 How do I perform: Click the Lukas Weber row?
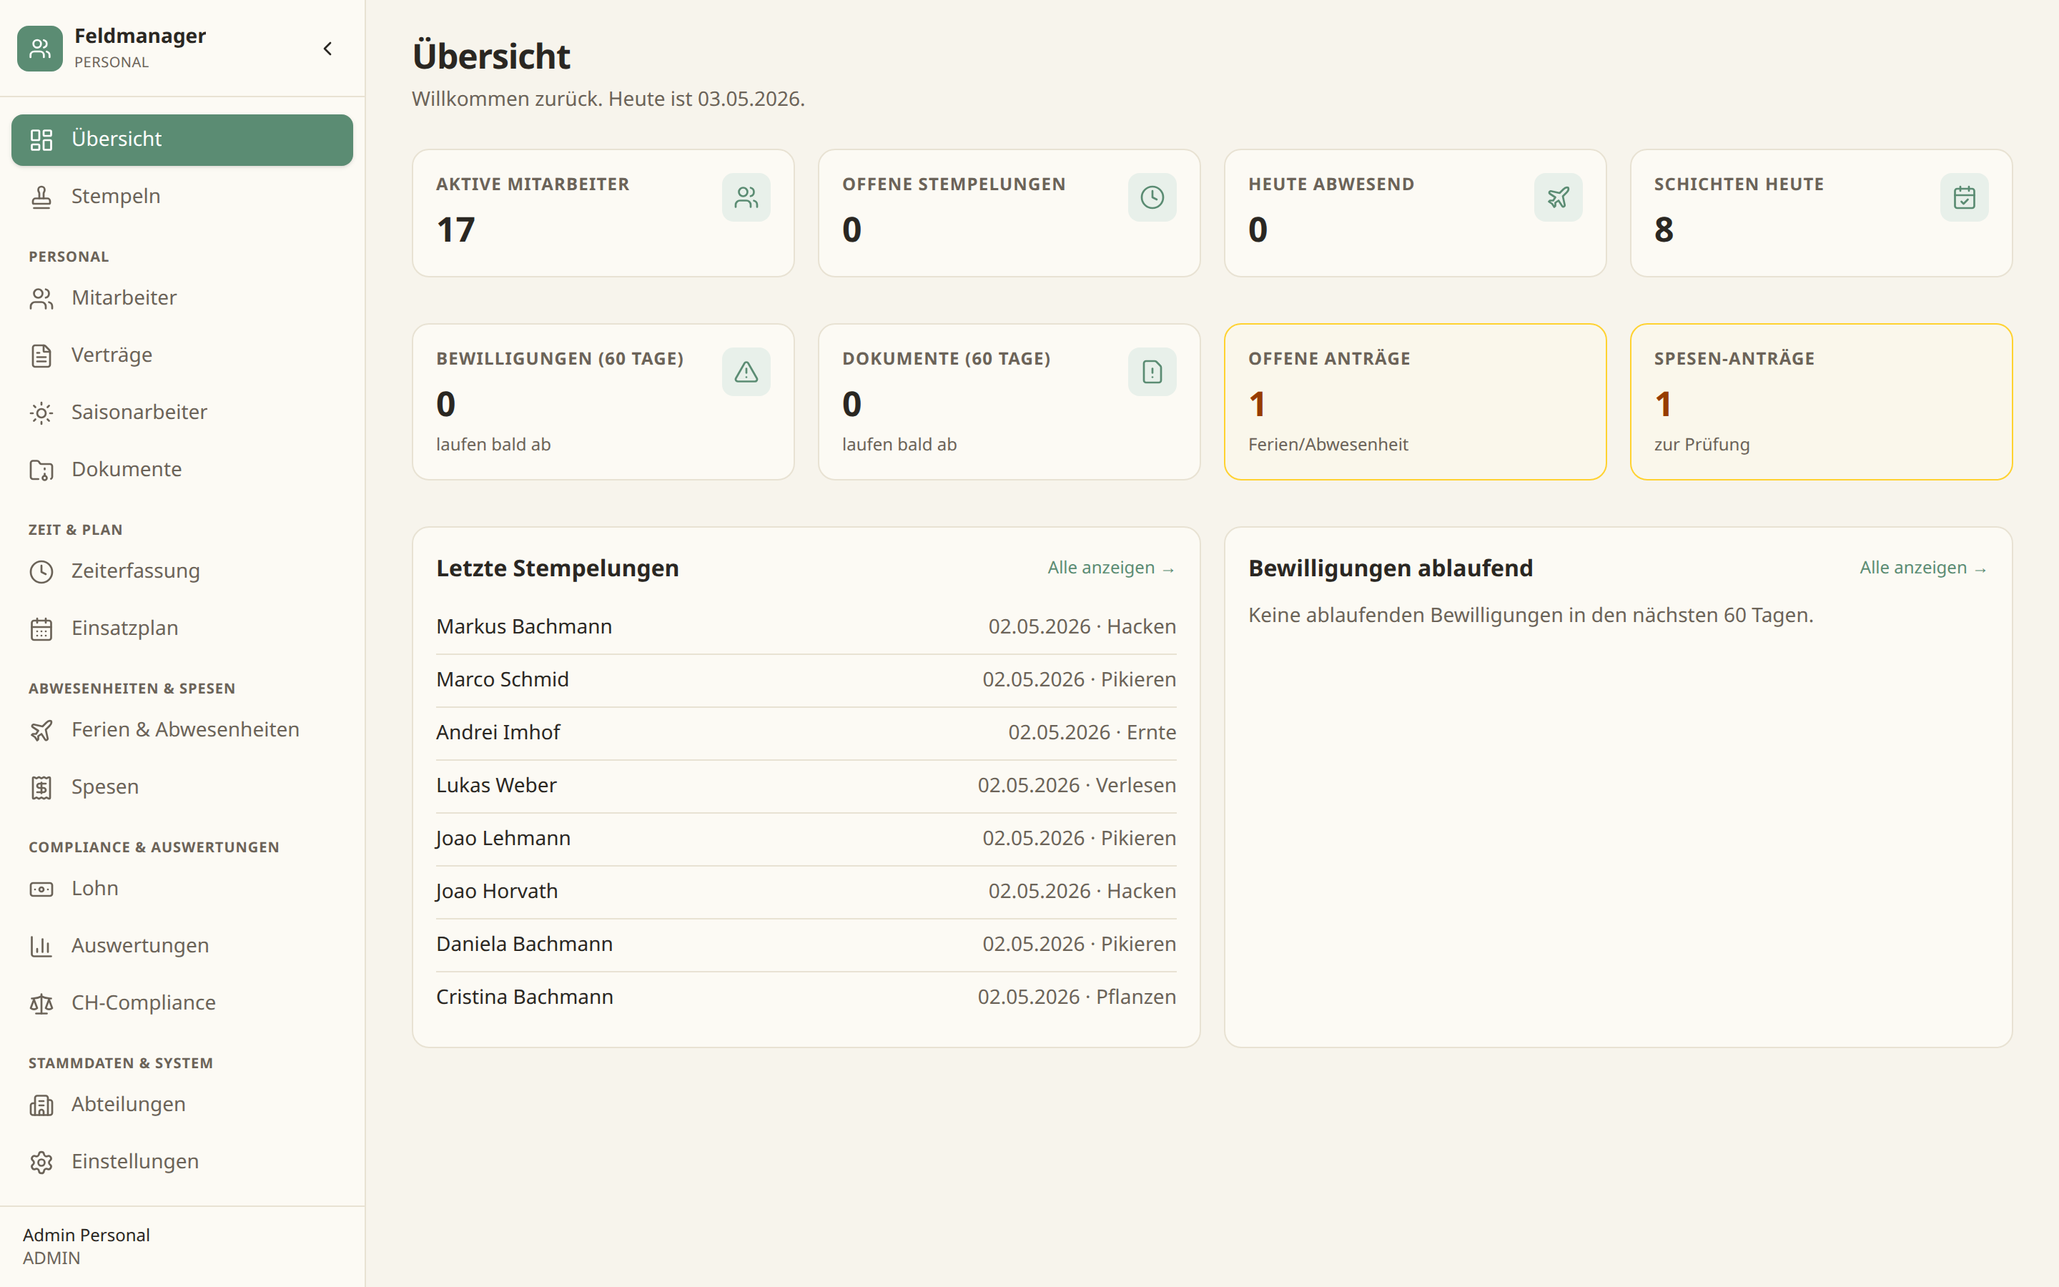tap(806, 786)
